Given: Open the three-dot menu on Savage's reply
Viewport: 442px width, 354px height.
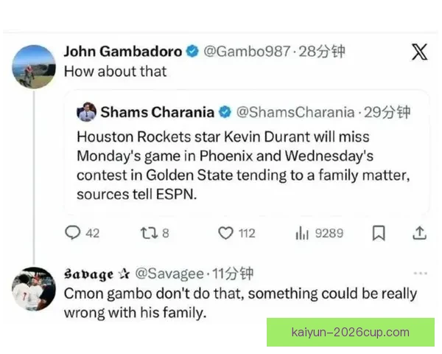Looking at the screenshot, I should pyautogui.click(x=421, y=274).
